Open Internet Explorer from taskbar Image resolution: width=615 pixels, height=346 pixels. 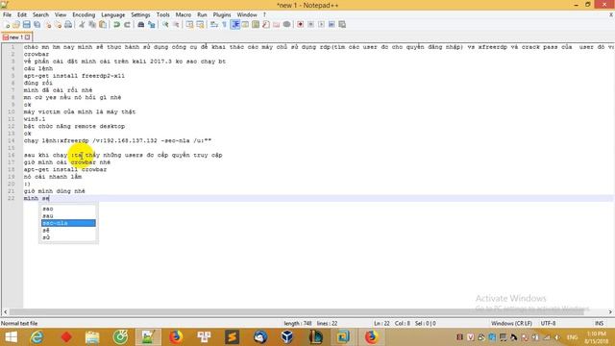[37, 337]
